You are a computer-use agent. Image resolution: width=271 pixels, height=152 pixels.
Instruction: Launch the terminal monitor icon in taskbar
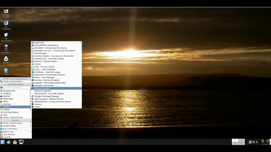pyautogui.click(x=21, y=142)
